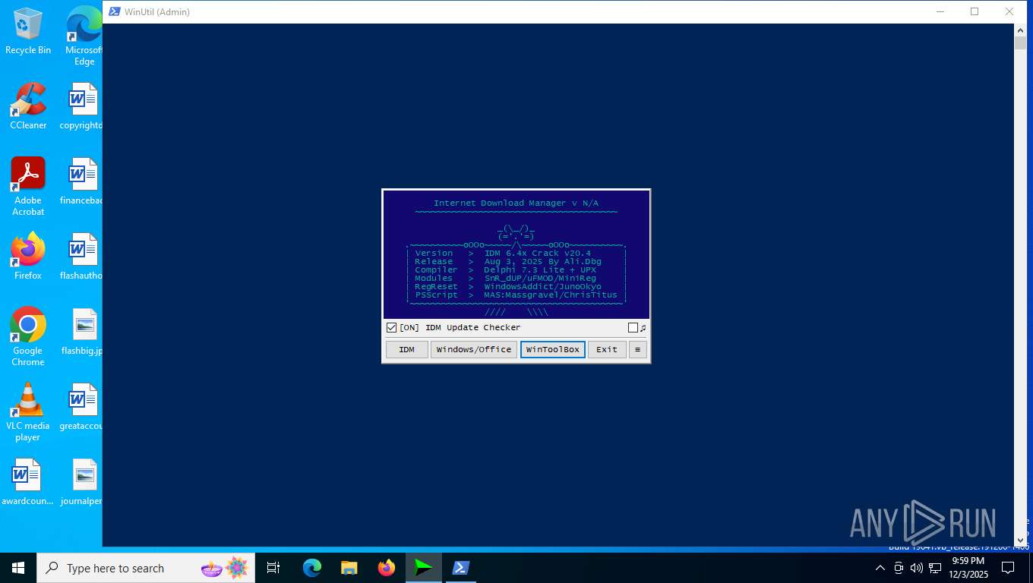Image resolution: width=1033 pixels, height=583 pixels.
Task: Select the flashbig.jp image file icon
Action: click(81, 331)
